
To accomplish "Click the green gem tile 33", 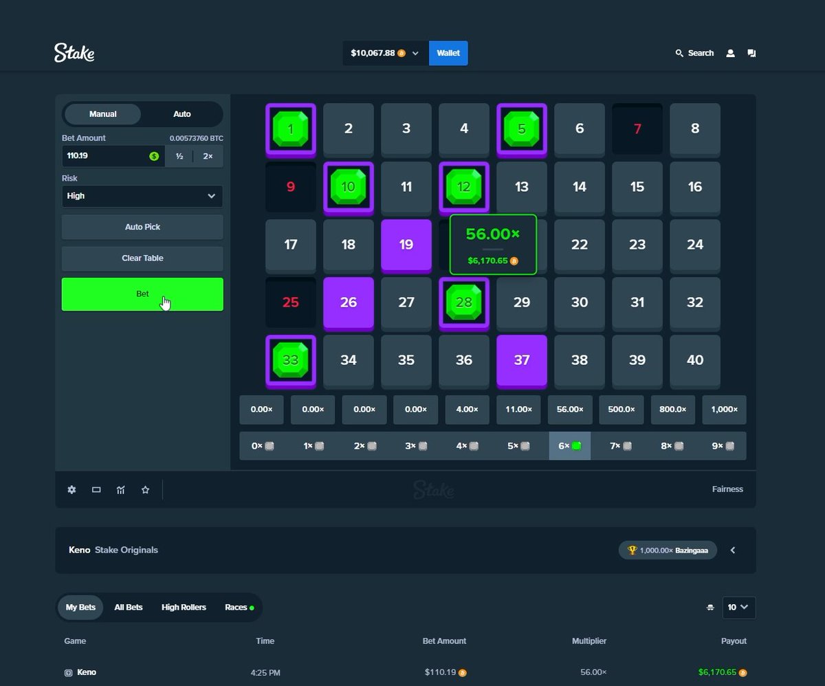I will tap(291, 360).
